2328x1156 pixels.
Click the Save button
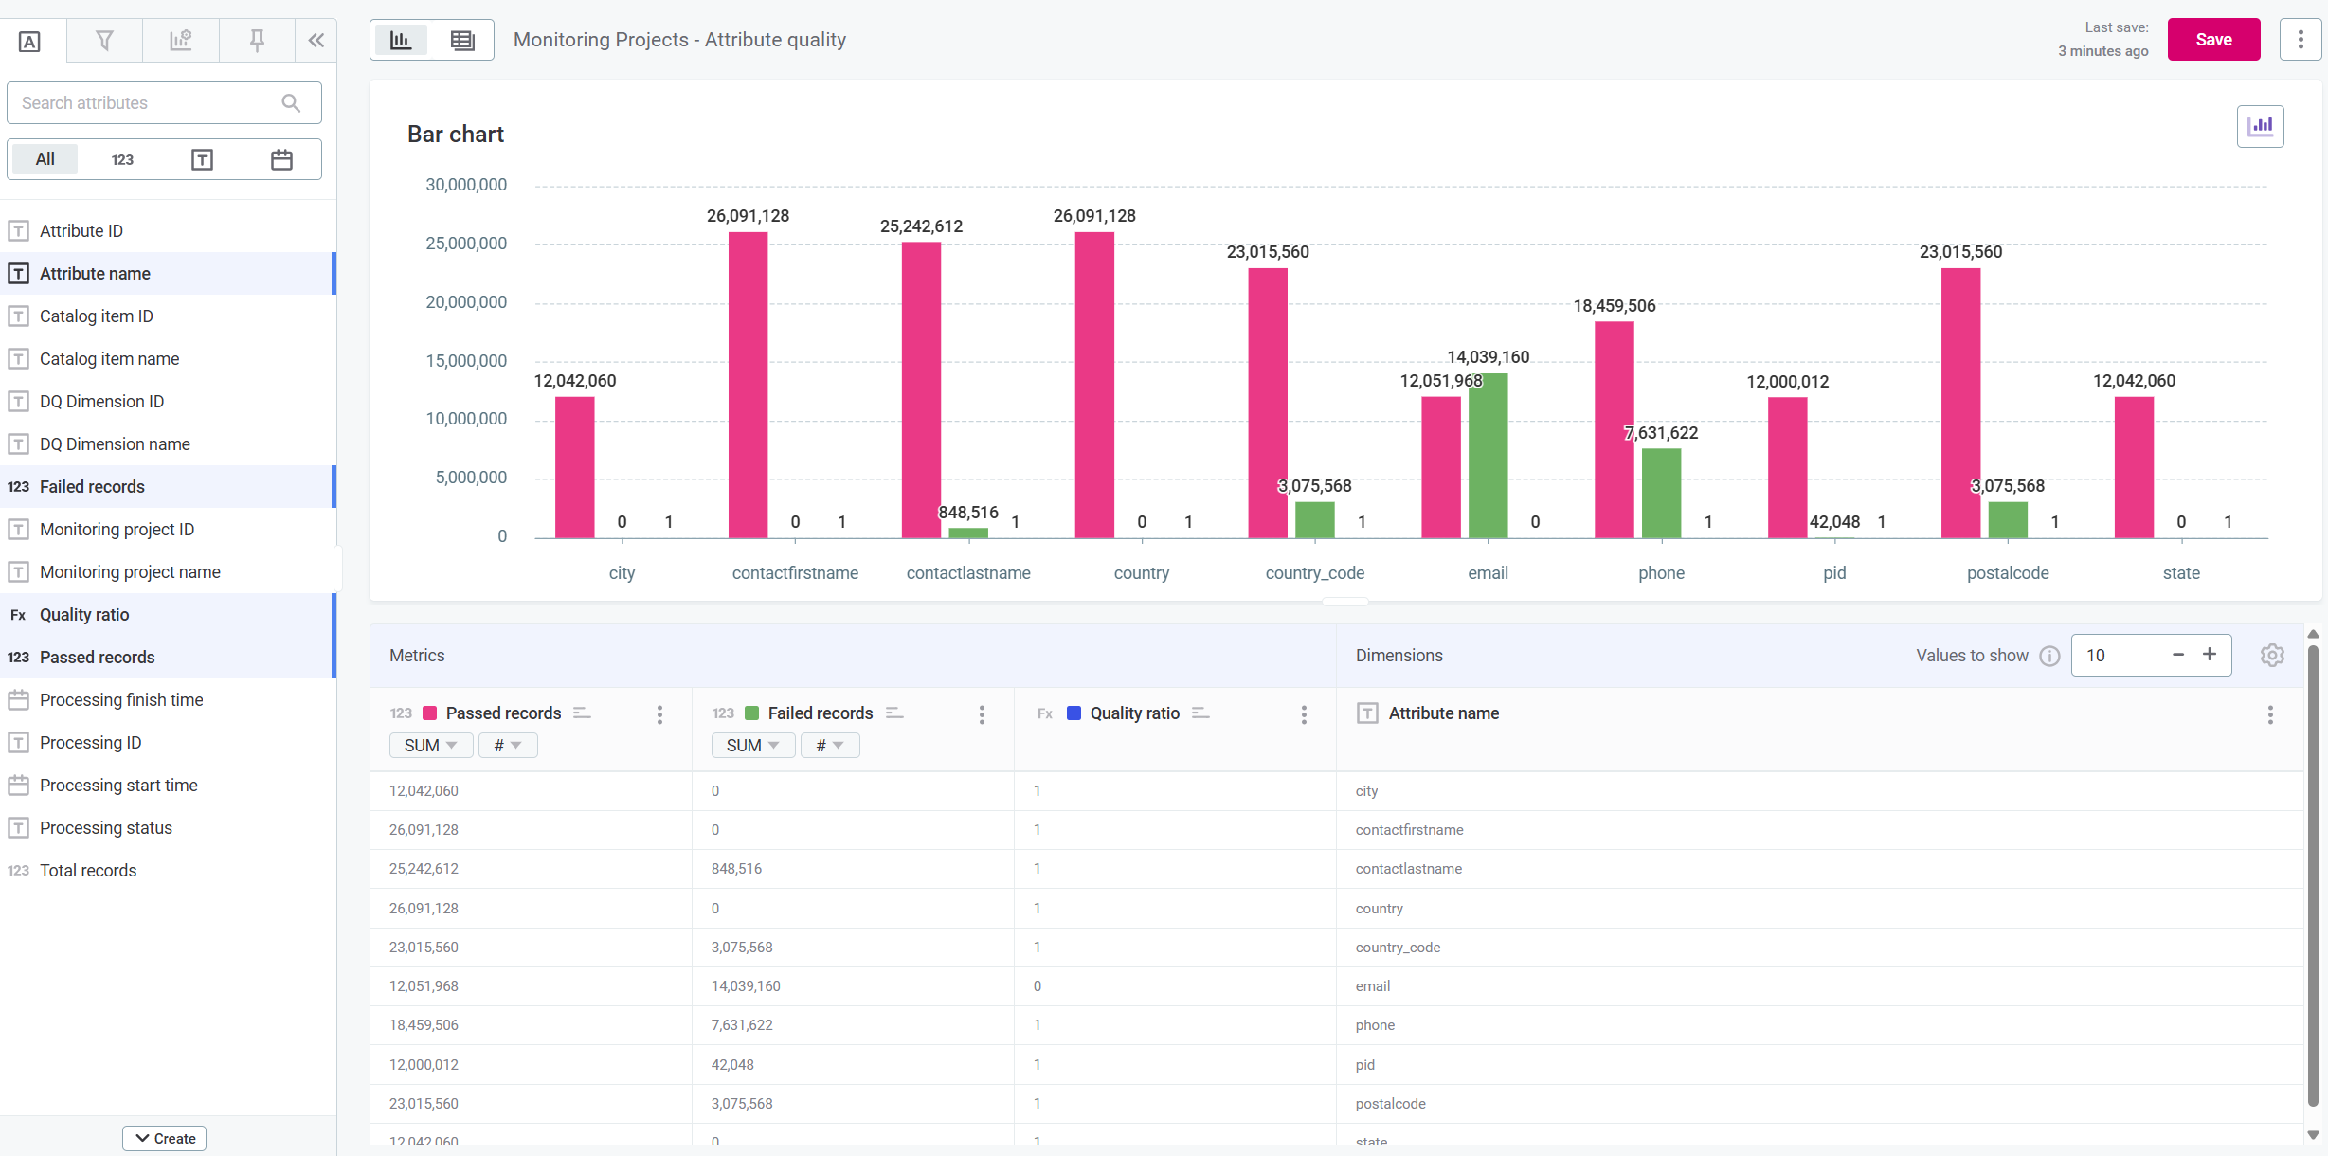coord(2213,39)
